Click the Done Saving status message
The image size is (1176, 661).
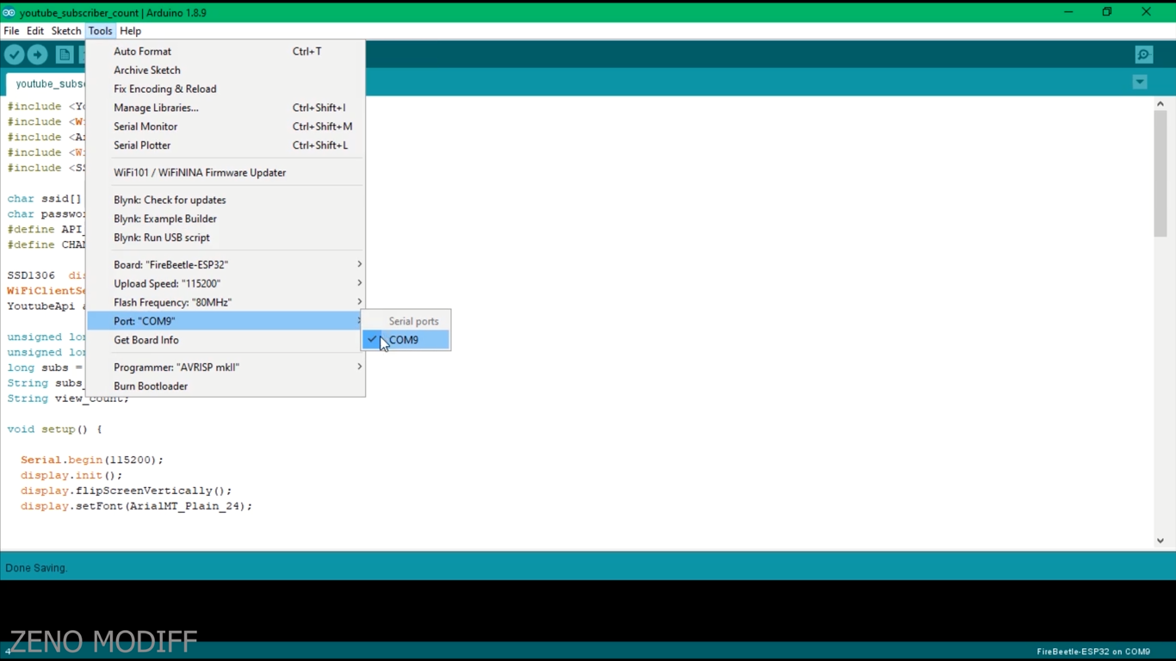[36, 568]
